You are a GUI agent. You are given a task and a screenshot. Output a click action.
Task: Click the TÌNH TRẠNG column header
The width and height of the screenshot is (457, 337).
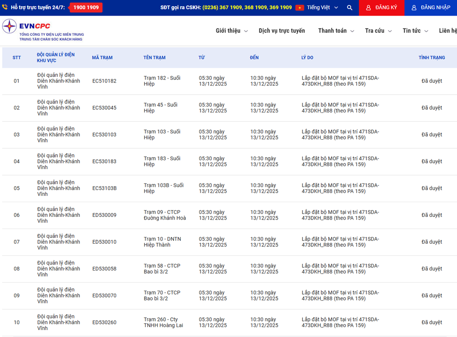432,58
